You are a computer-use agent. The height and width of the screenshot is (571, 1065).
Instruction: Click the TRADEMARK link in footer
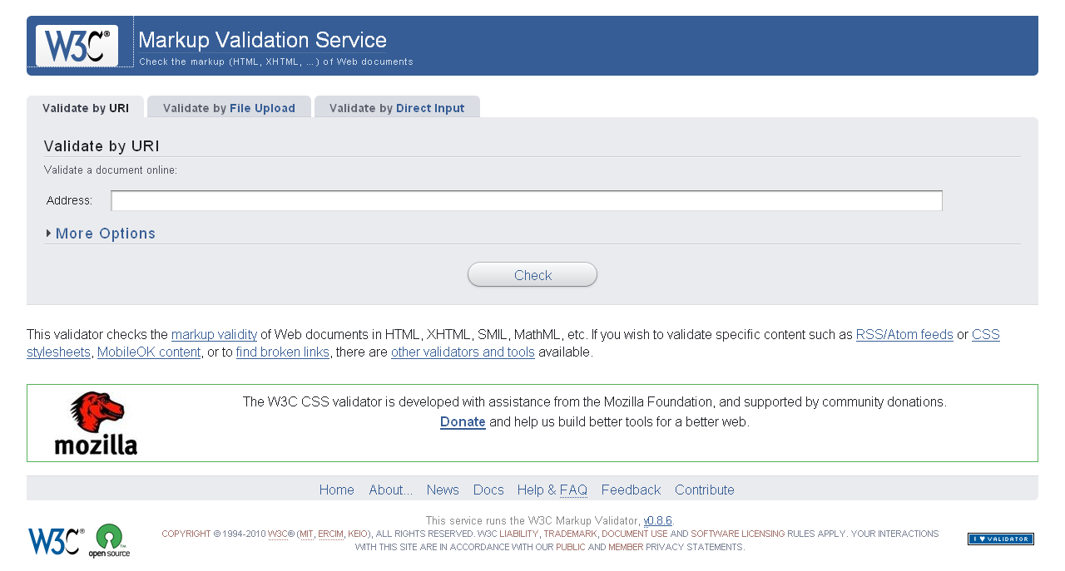[x=570, y=534]
